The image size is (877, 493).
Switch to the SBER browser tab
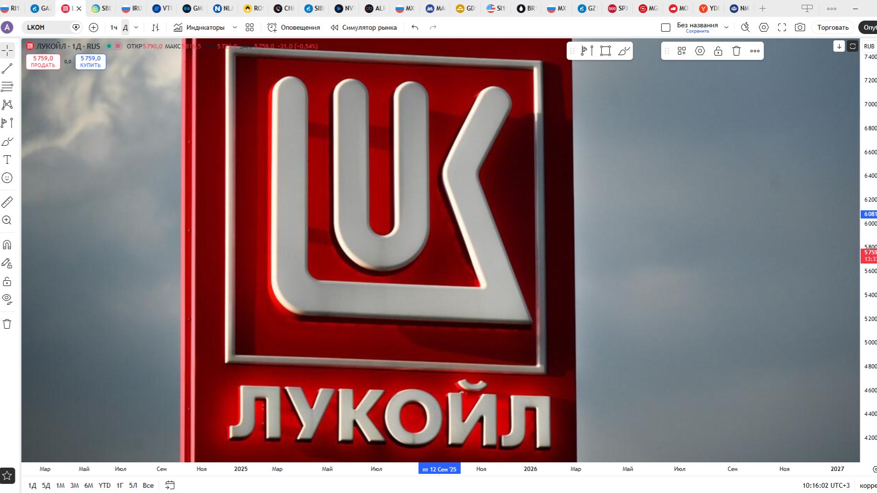coord(101,8)
